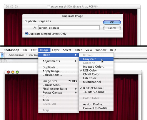
Task: Click the Image menu title
Action: tap(44, 50)
